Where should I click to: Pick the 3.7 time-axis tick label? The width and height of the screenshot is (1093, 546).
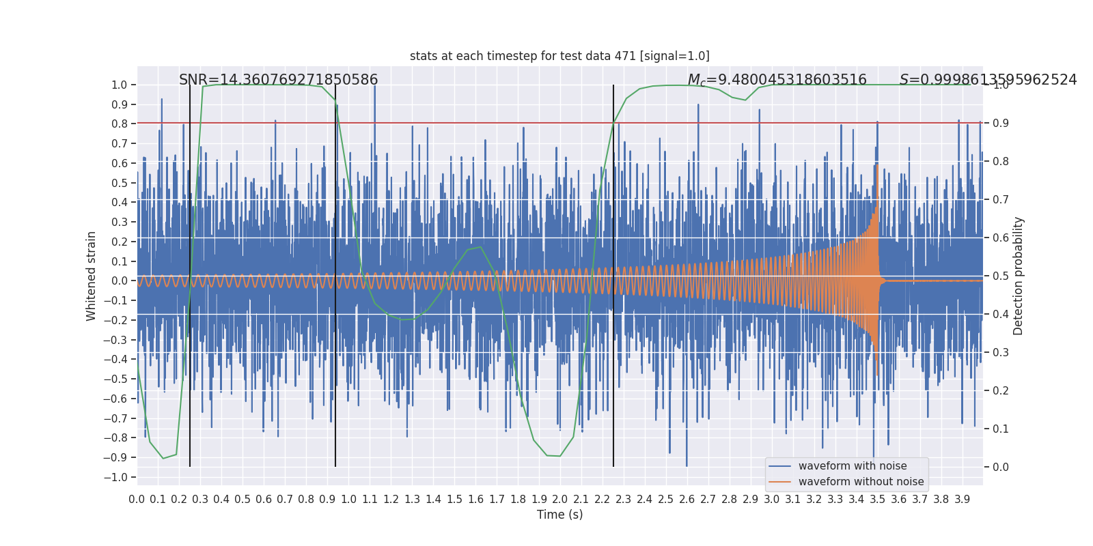[919, 499]
